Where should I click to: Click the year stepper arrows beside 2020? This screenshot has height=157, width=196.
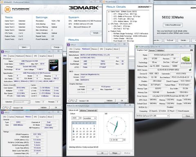click(80, 118)
